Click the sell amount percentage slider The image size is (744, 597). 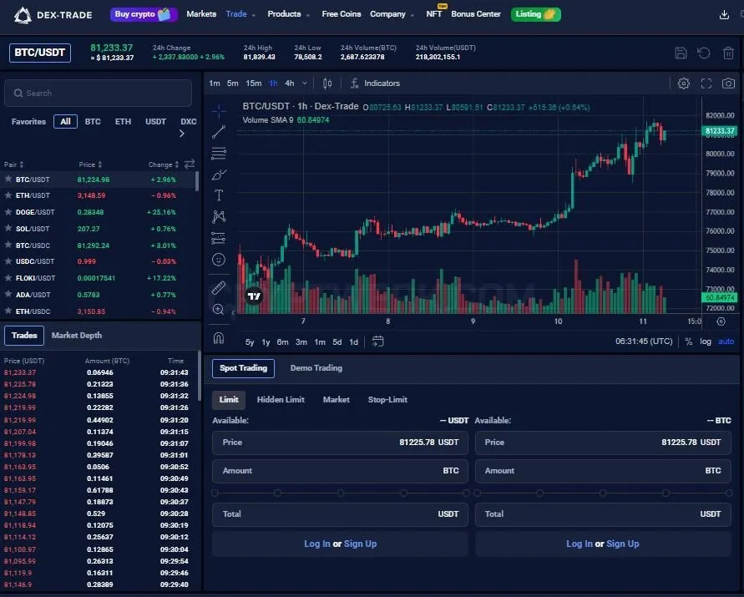click(603, 493)
